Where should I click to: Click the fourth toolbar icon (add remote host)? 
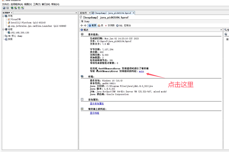pyautogui.click(x=16, y=8)
